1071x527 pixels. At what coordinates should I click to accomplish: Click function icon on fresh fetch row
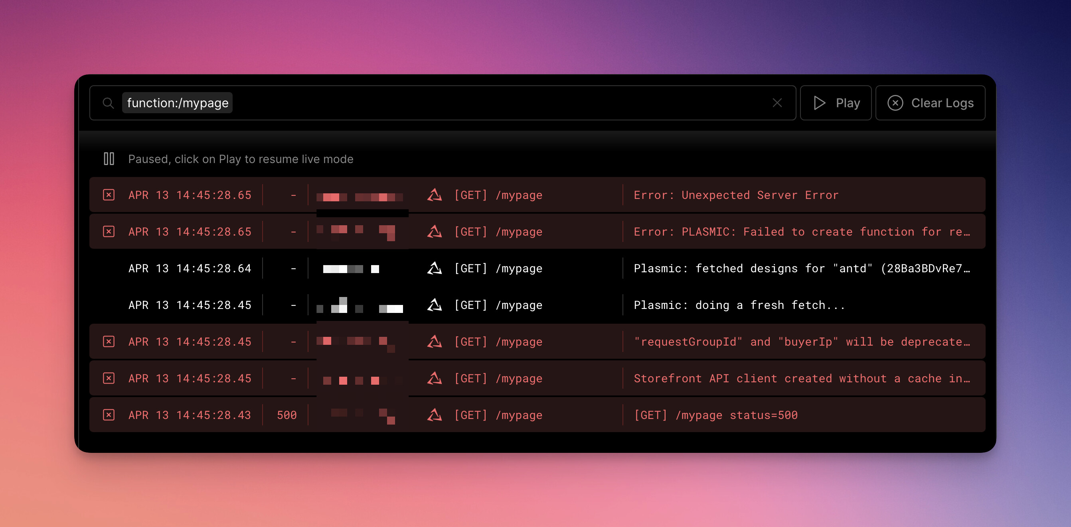(434, 305)
